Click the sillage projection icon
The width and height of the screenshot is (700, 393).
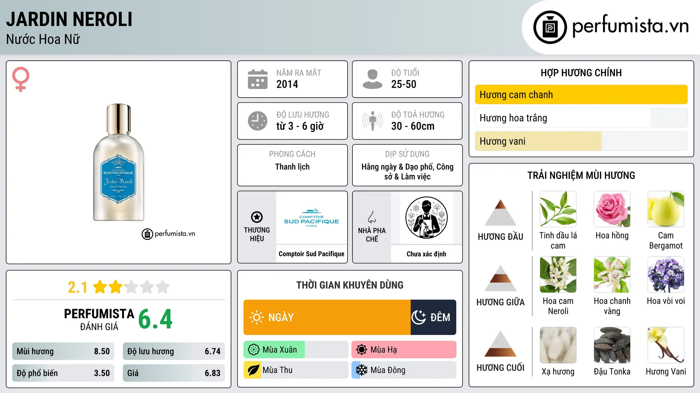(373, 121)
